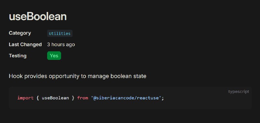260x123 pixels.
Task: Click the '3 hours ago' timestamp
Action: click(x=61, y=44)
